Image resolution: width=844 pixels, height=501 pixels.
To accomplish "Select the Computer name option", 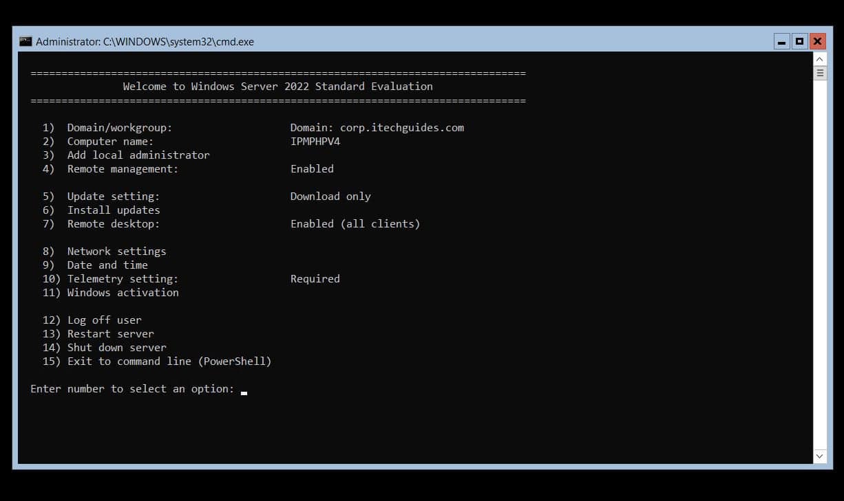I will (x=110, y=141).
